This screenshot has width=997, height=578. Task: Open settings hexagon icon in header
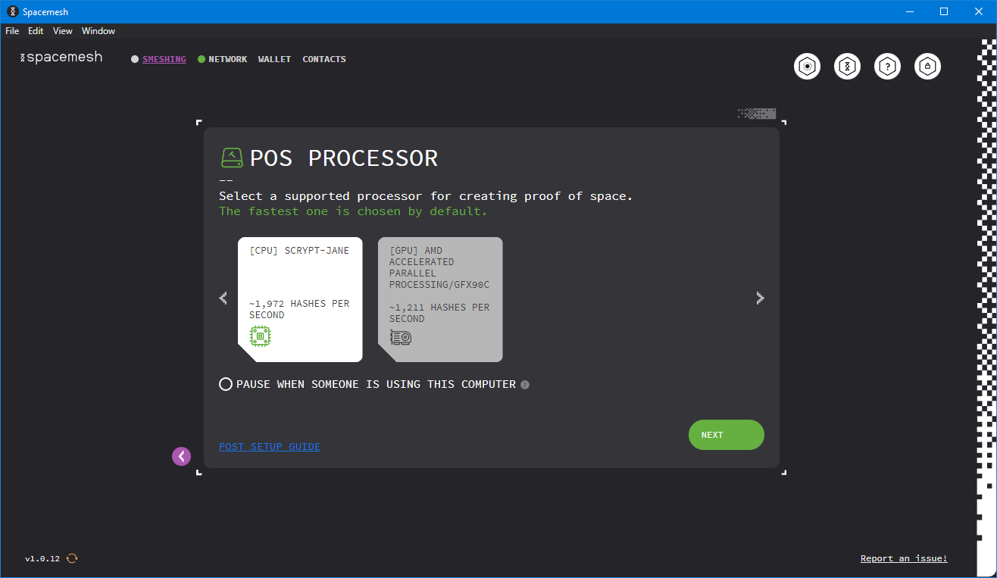click(808, 67)
